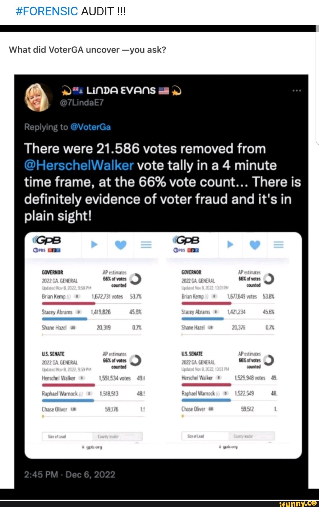Click the left GPB play icon
The height and width of the screenshot is (507, 319).
coord(94,244)
